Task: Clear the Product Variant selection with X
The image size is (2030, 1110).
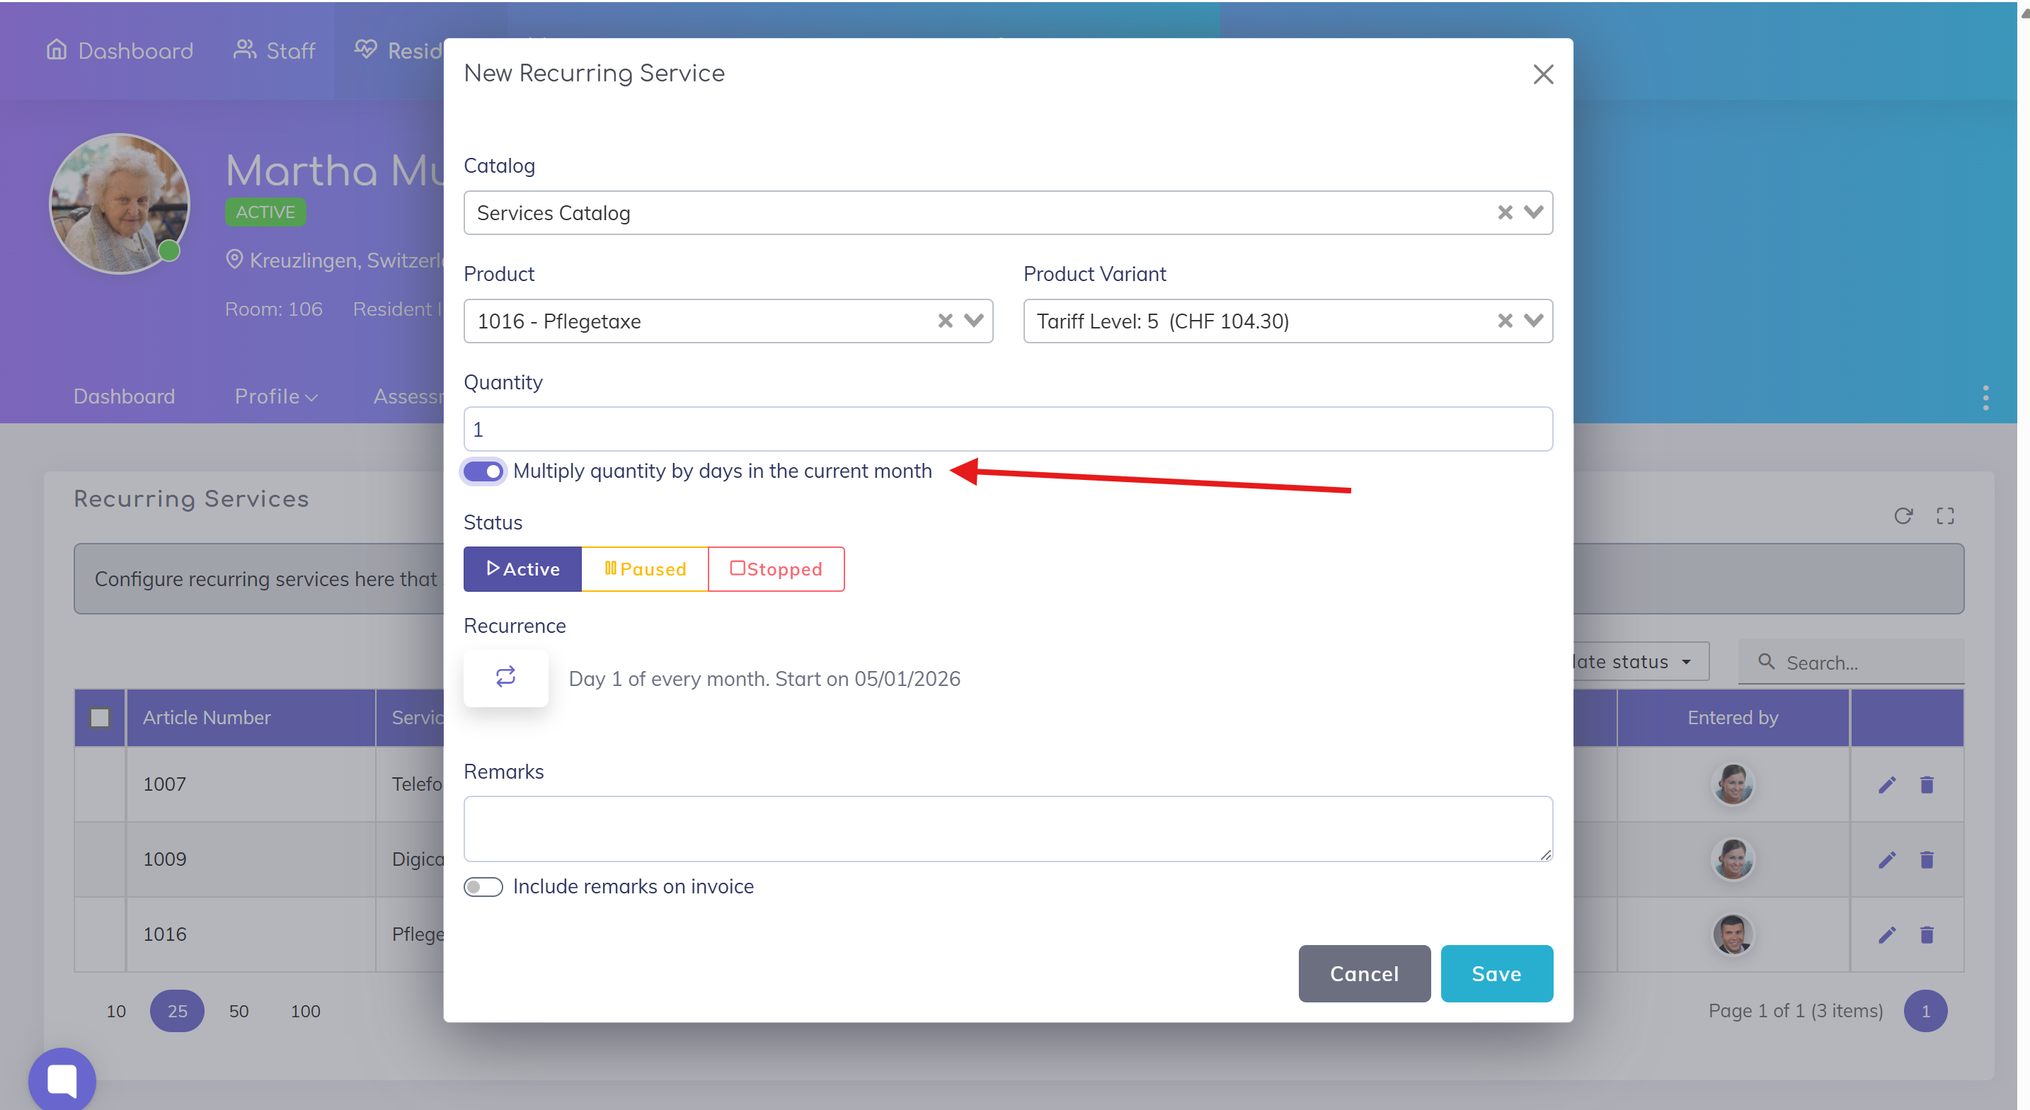Action: pos(1504,321)
